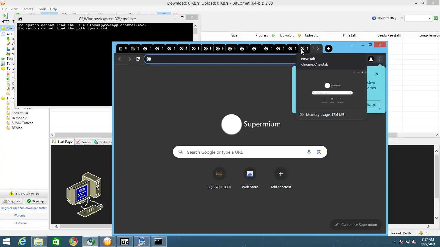The height and width of the screenshot is (247, 440).
Task: Open File Explorer from the taskbar
Action: click(38, 242)
